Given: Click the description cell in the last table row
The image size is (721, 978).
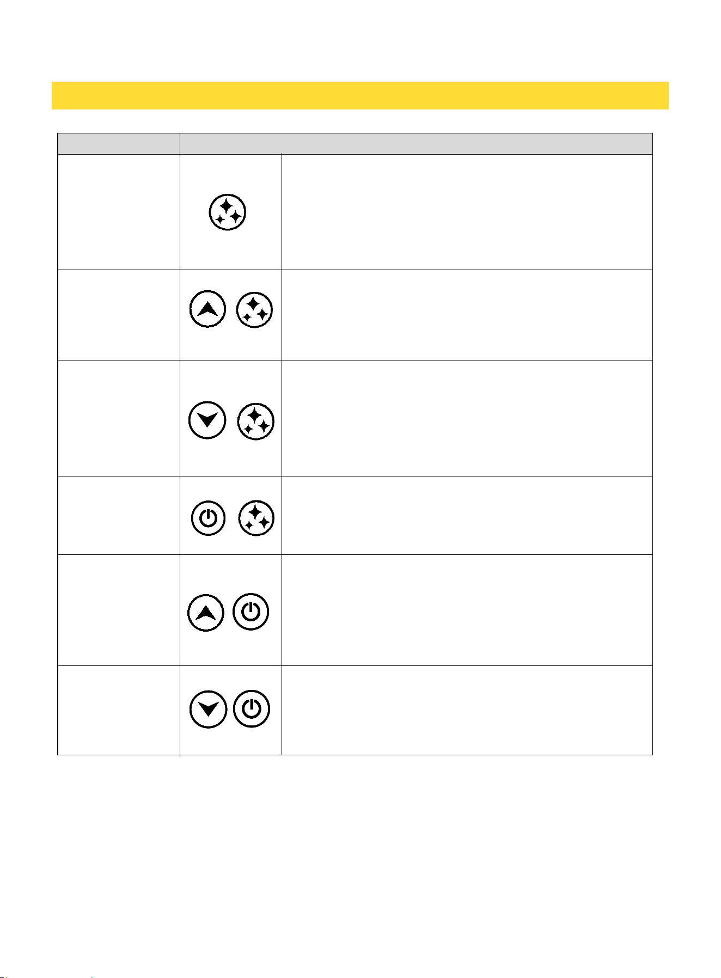Looking at the screenshot, I should pyautogui.click(x=467, y=710).
